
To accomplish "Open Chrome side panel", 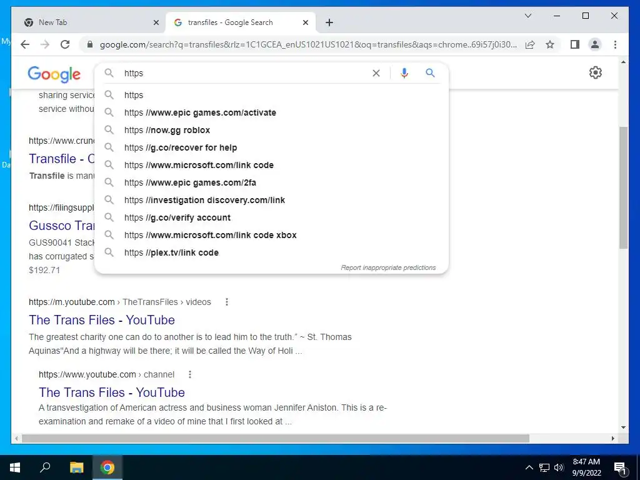I will point(575,44).
